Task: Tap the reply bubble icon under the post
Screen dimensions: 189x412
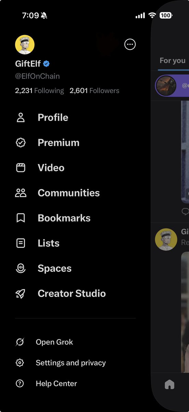Action: pos(185,211)
